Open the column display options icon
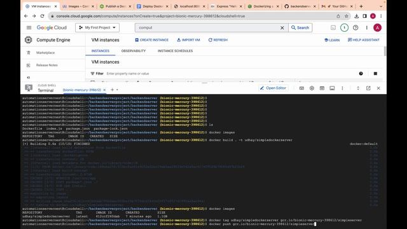The image size is (407, 229). (375, 74)
